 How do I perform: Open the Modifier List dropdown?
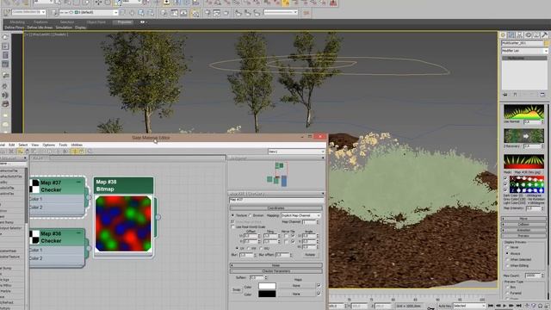point(524,51)
